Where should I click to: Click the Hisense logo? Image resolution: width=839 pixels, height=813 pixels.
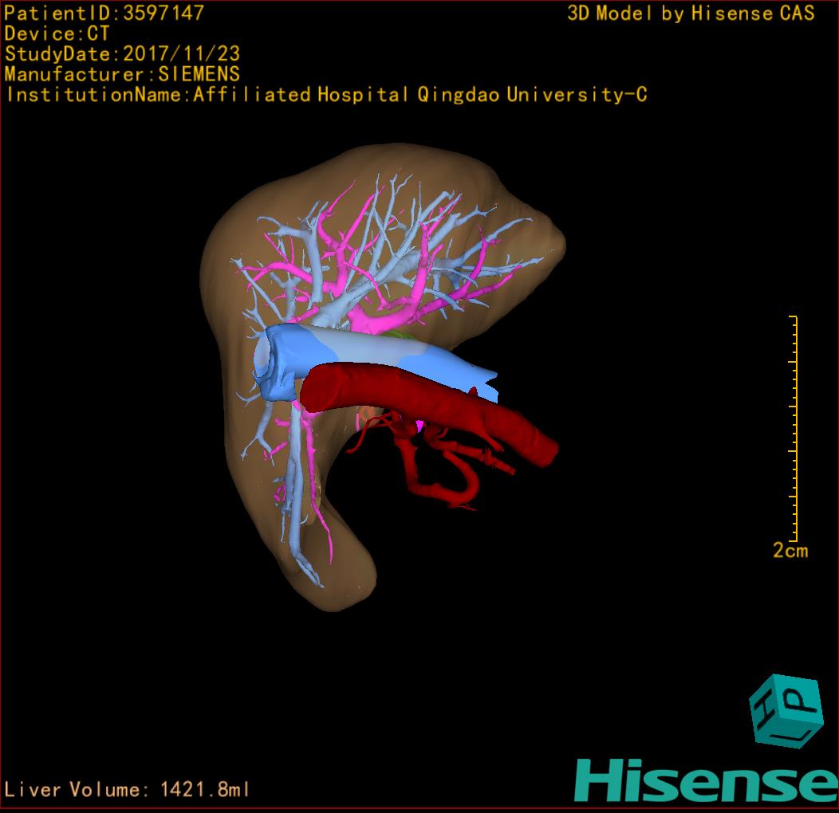point(707,780)
